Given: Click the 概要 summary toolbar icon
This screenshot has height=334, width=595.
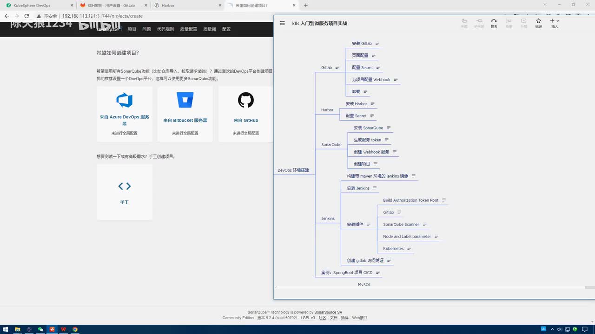Looking at the screenshot, I should tap(509, 23).
